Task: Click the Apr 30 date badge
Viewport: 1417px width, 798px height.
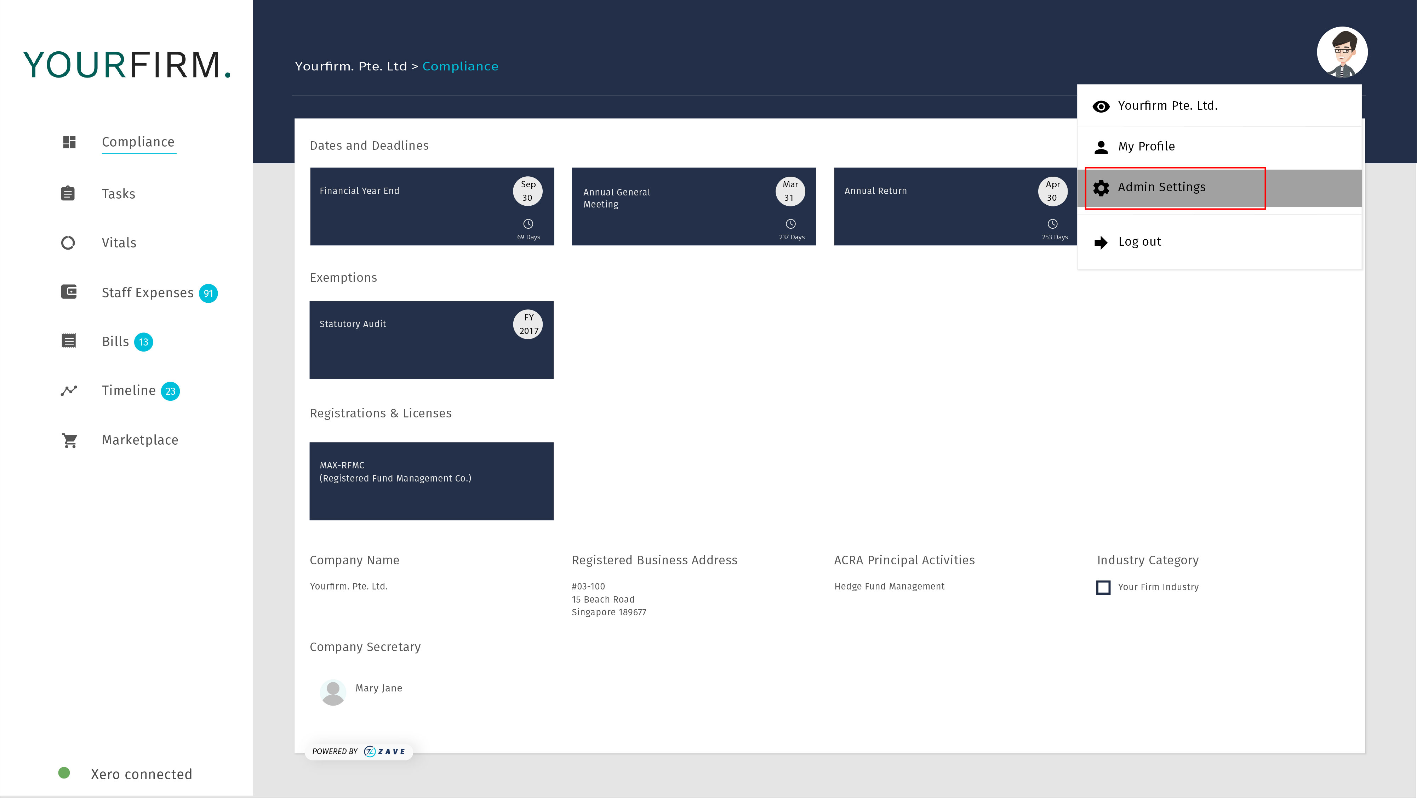Action: click(x=1052, y=191)
